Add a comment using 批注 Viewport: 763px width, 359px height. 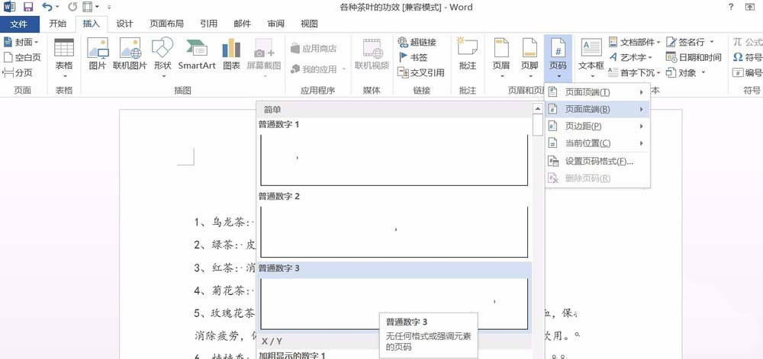click(x=468, y=54)
